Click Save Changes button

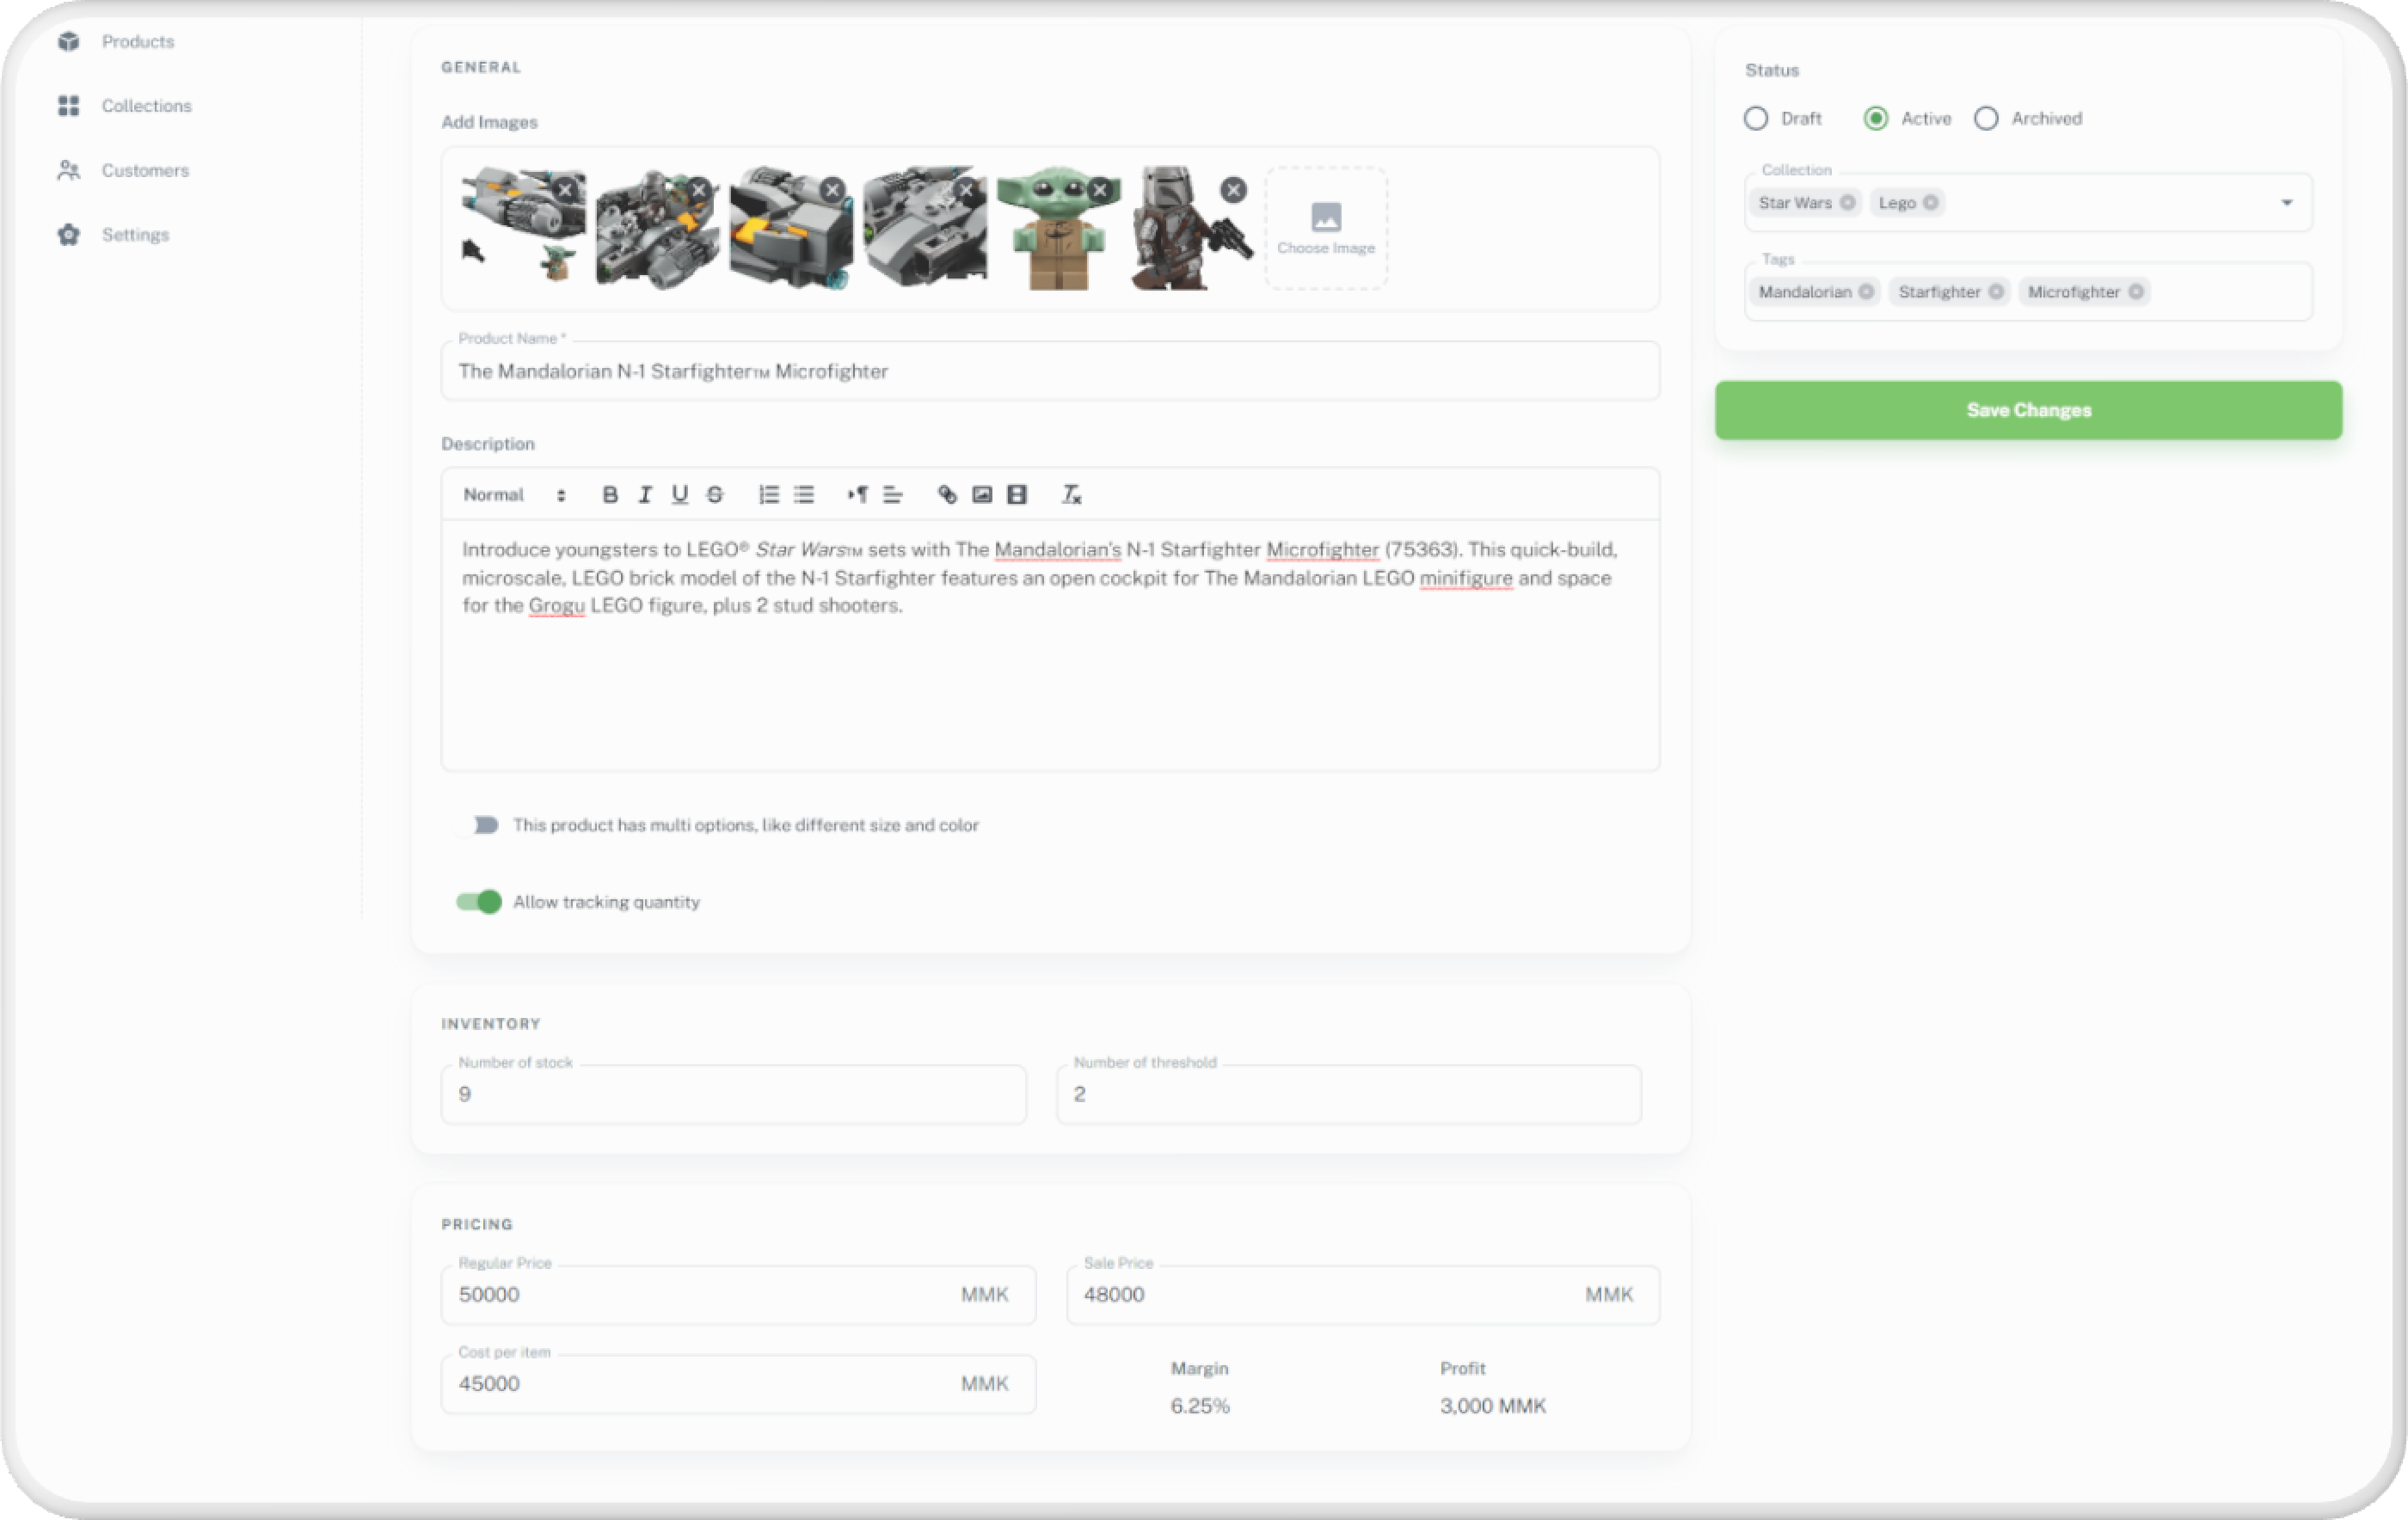[2028, 410]
